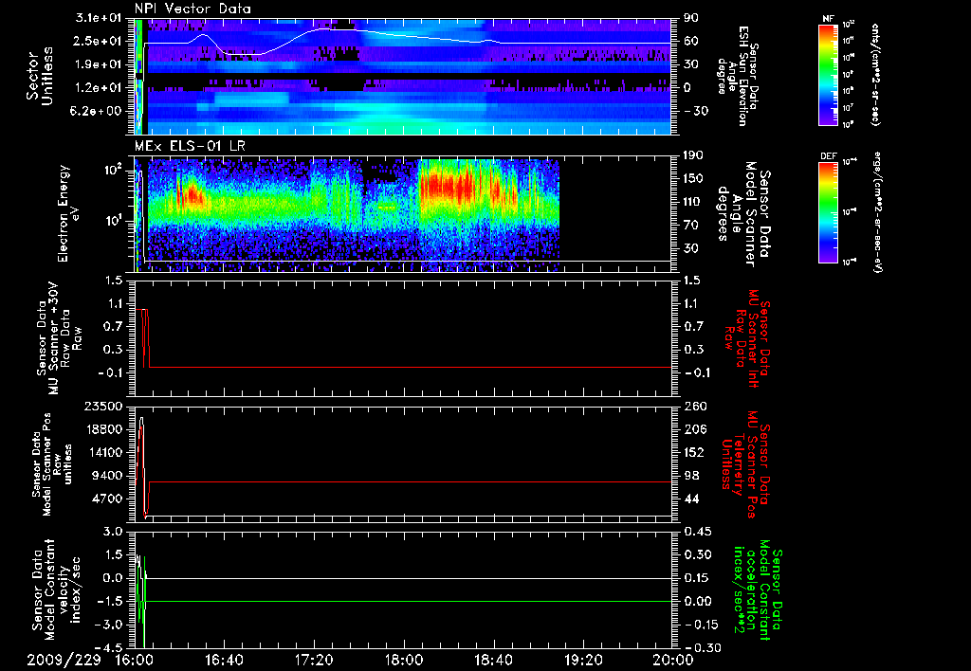971x671 pixels.
Task: Click the "1.9e+01" sector tick value
Action: tap(98, 64)
